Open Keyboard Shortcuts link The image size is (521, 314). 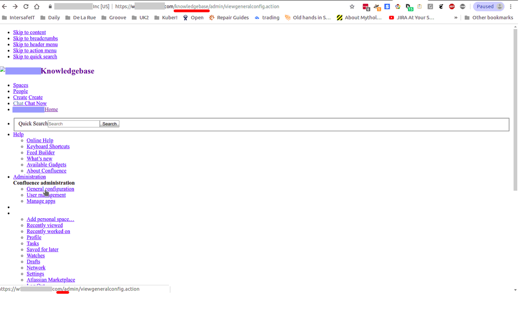(48, 146)
